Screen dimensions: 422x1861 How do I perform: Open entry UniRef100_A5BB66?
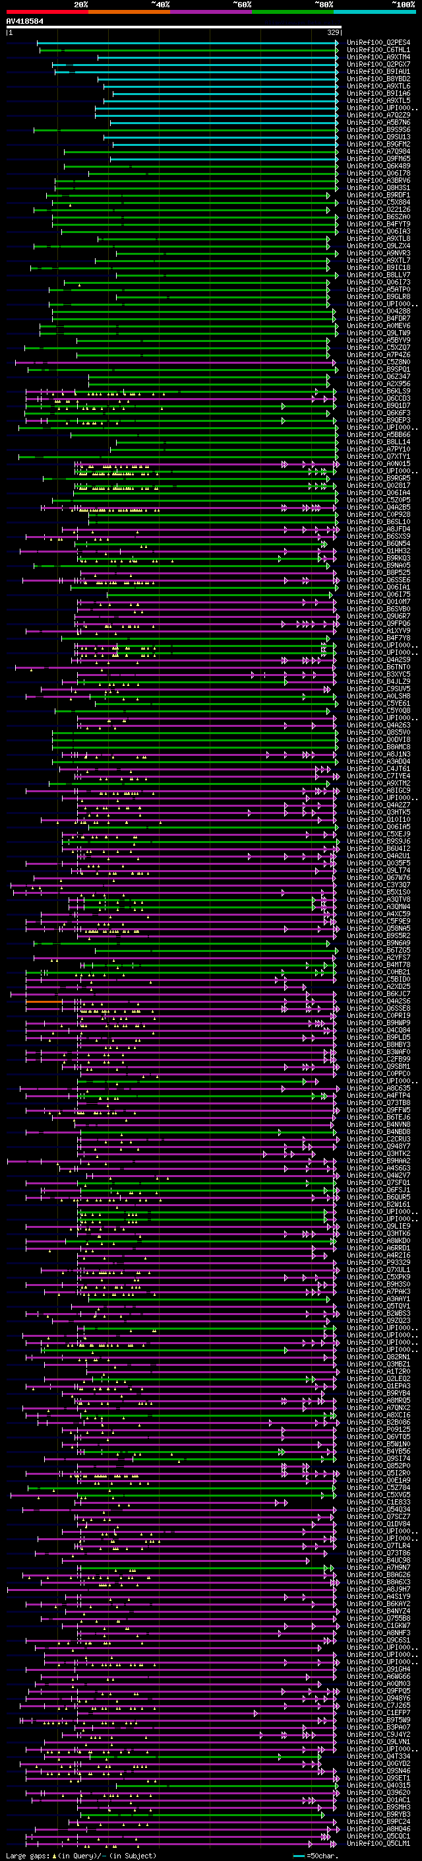[378, 435]
